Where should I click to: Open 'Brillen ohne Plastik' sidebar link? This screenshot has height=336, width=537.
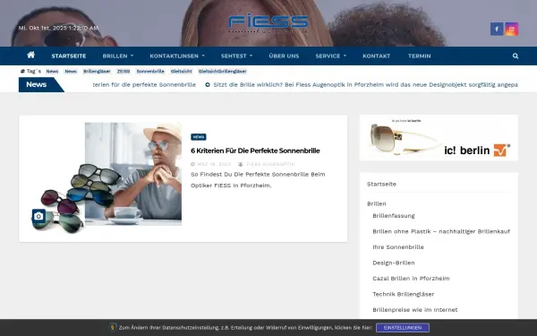click(441, 231)
